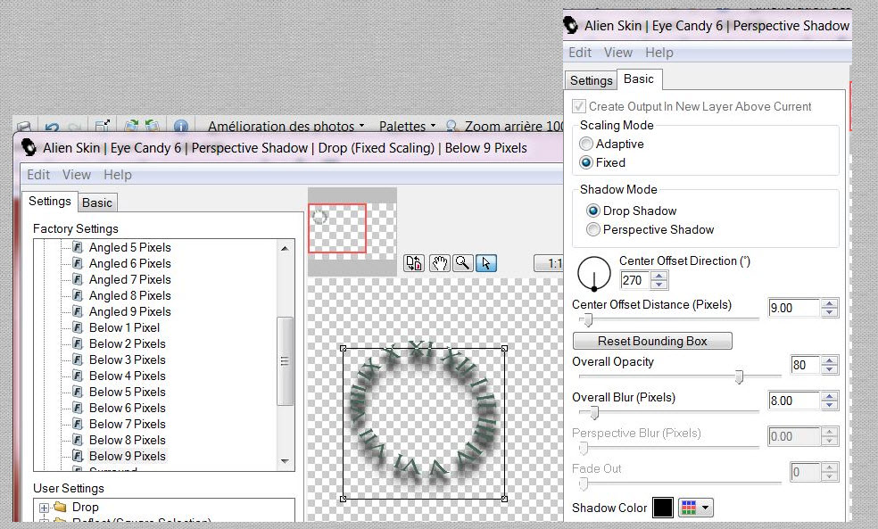Click the Settings tab above the Factory Settings list
Image resolution: width=878 pixels, height=529 pixels.
(x=50, y=202)
